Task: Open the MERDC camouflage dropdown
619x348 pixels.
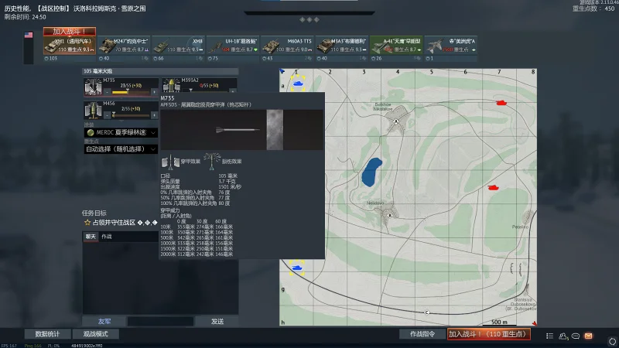Action: (121, 132)
